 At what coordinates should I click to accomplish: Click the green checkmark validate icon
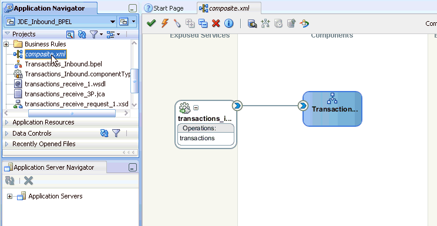(151, 23)
